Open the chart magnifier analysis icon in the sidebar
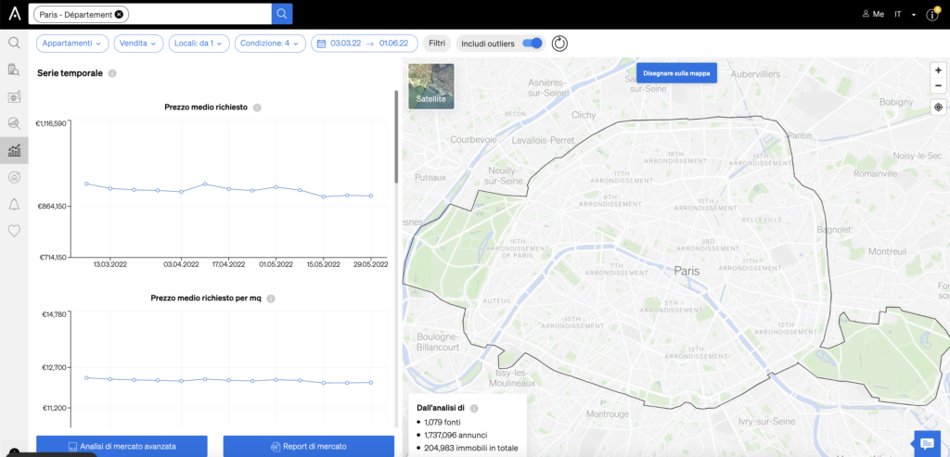This screenshot has height=457, width=950. (14, 123)
